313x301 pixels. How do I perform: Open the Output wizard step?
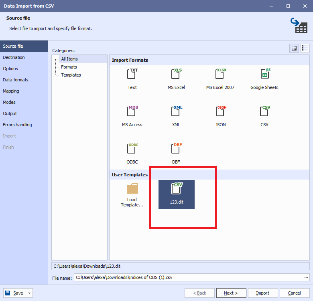(24, 113)
